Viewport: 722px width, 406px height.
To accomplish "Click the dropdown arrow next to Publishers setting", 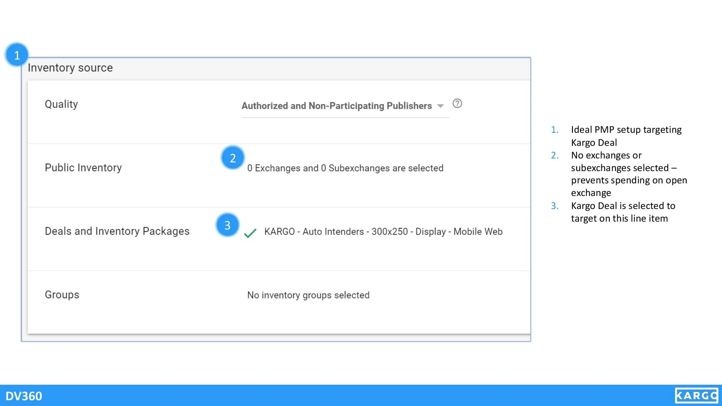I will (441, 106).
